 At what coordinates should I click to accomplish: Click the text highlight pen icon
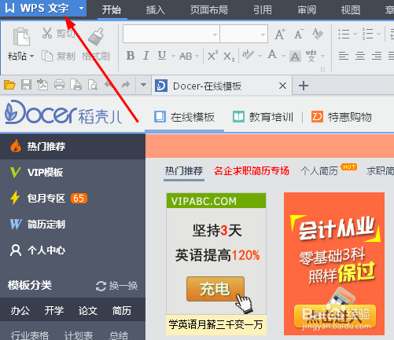click(x=249, y=55)
